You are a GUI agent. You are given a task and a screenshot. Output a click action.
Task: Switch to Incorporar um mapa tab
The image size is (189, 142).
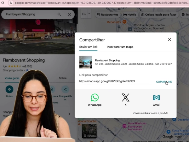point(120,47)
